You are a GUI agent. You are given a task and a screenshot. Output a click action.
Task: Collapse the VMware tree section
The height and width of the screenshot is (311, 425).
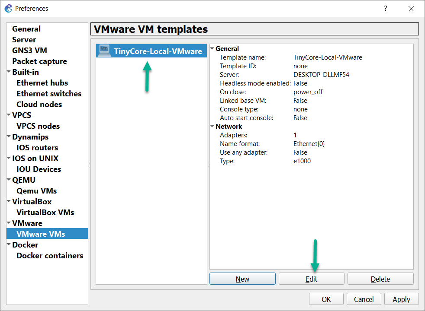coord(9,223)
